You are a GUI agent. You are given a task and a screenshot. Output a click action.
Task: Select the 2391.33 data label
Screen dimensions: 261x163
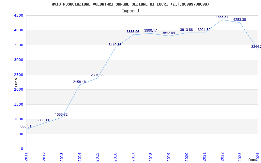pyautogui.click(x=97, y=75)
